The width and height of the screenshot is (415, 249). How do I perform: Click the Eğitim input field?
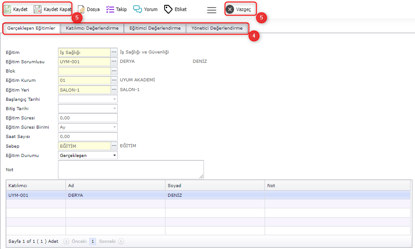(x=84, y=52)
